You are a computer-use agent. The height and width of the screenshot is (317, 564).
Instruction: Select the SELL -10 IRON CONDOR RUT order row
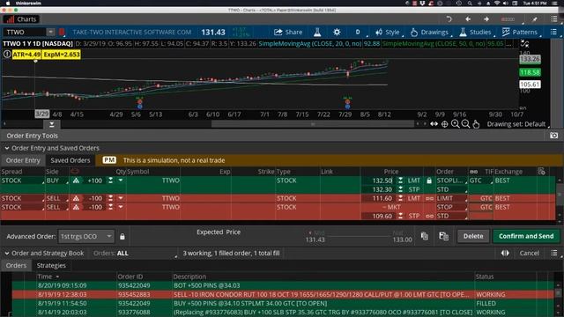282,294
